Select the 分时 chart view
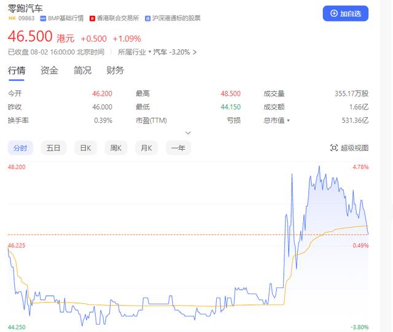The width and height of the screenshot is (393, 332). [20, 148]
